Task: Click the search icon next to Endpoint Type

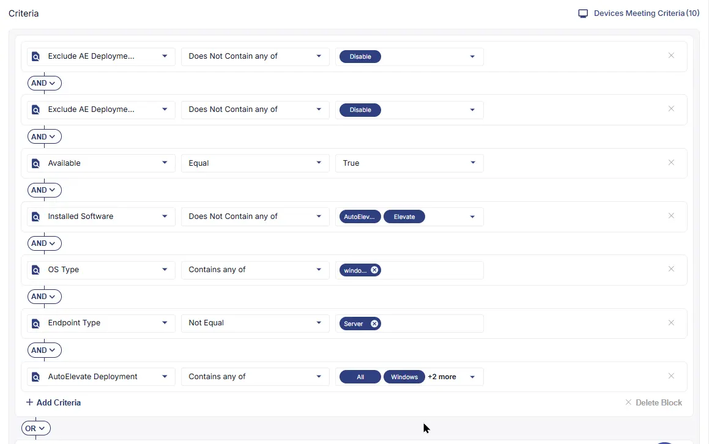Action: (x=35, y=324)
